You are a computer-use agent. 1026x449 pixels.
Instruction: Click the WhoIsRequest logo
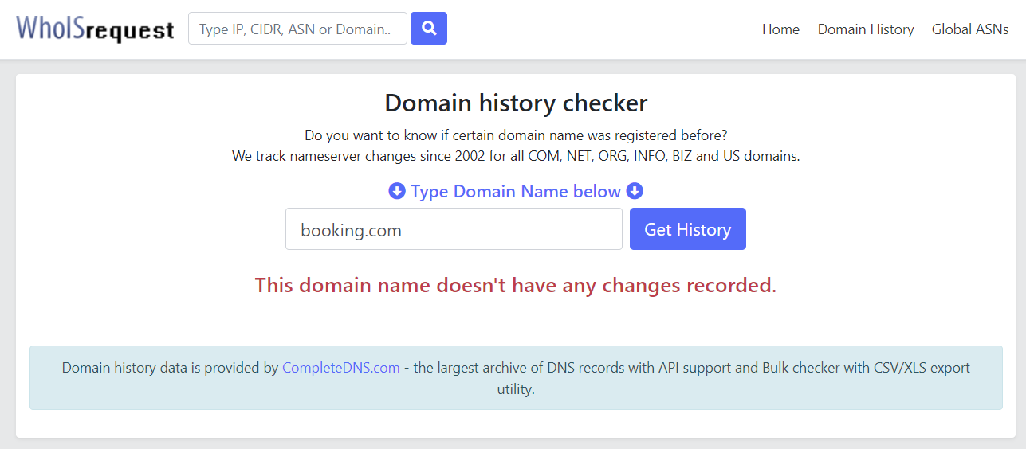point(95,29)
